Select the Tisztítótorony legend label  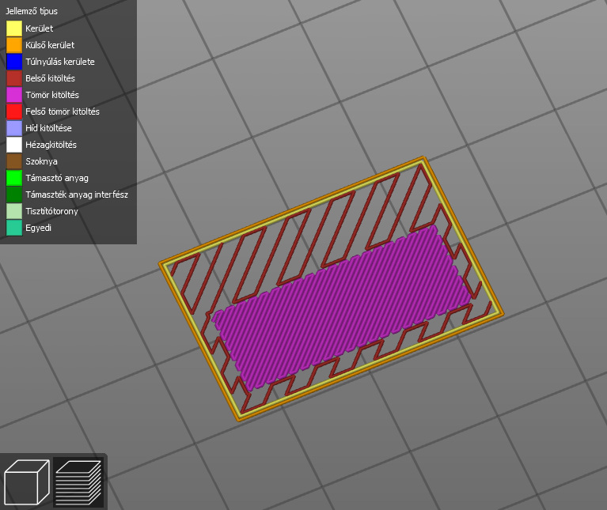(x=52, y=211)
